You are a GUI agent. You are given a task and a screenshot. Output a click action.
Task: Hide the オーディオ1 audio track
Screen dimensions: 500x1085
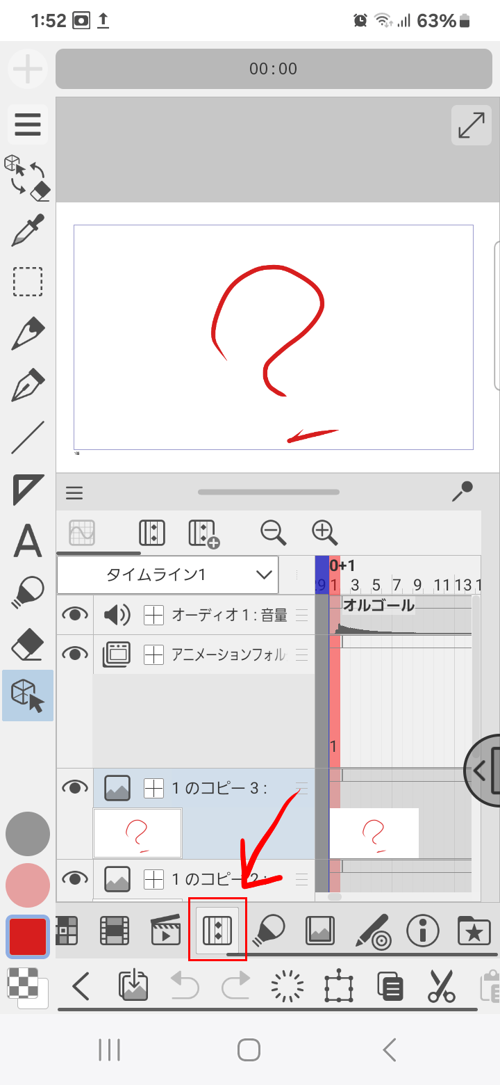pos(74,614)
